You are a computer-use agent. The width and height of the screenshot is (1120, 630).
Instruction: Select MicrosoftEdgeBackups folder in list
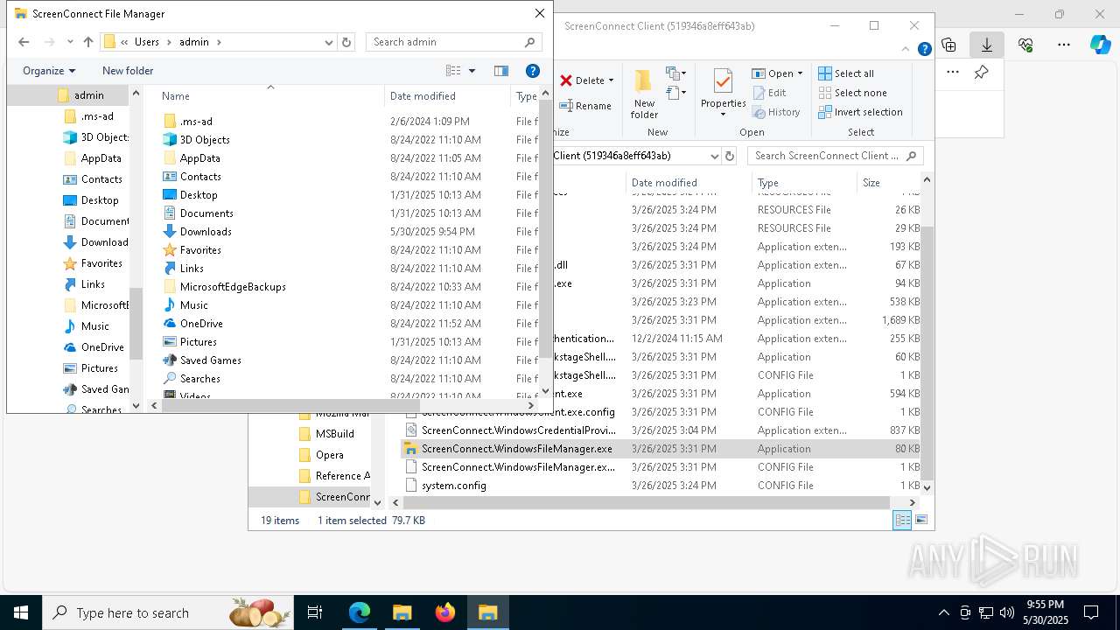[233, 287]
